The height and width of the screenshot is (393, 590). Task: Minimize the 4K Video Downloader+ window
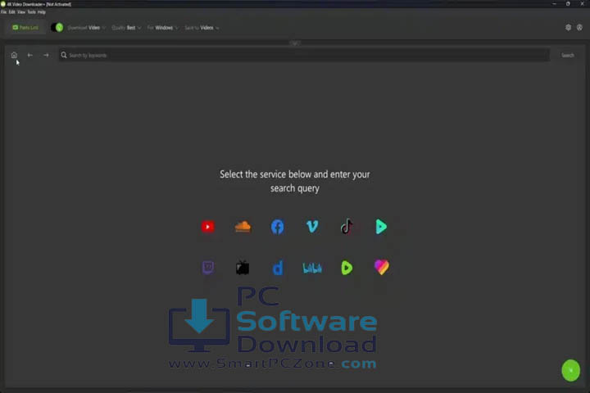coord(554,4)
